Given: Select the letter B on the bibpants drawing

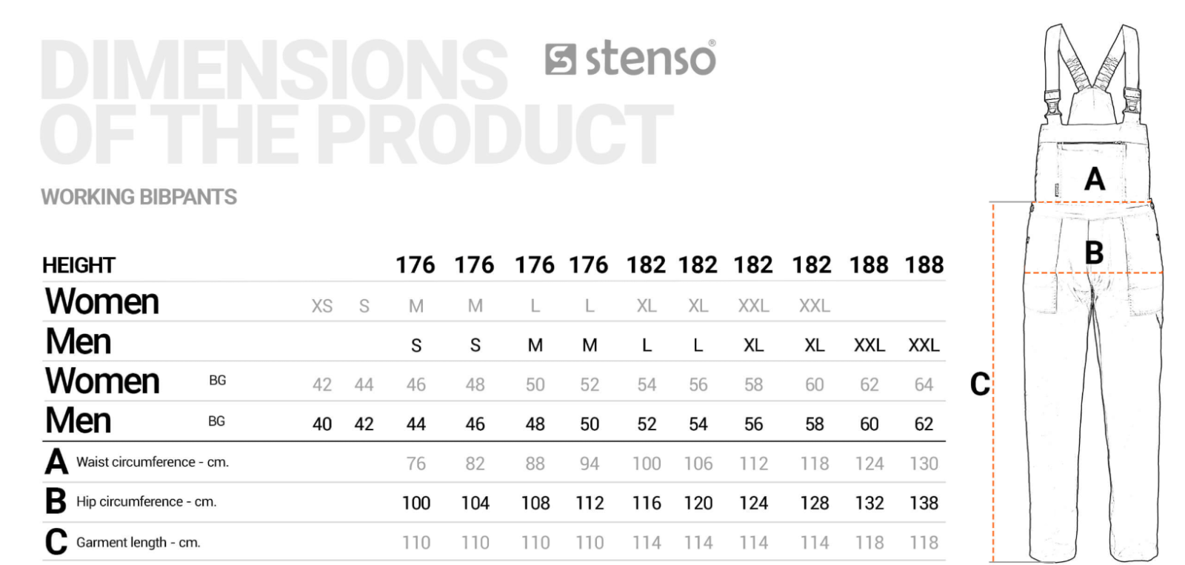Looking at the screenshot, I should click(x=1094, y=252).
